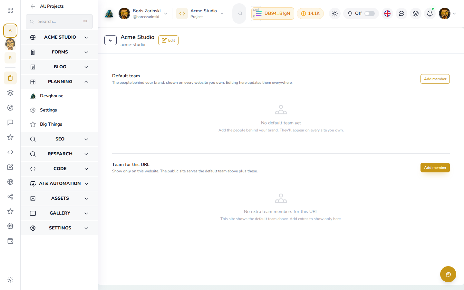This screenshot has height=290, width=464.
Task: Click the 14.1K credits badge
Action: click(310, 14)
